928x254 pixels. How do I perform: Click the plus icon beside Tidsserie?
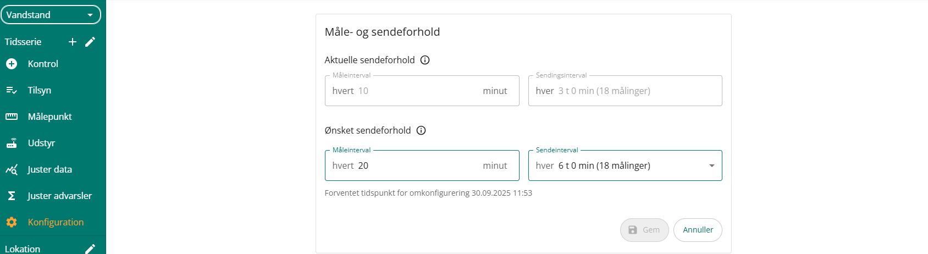pyautogui.click(x=73, y=42)
